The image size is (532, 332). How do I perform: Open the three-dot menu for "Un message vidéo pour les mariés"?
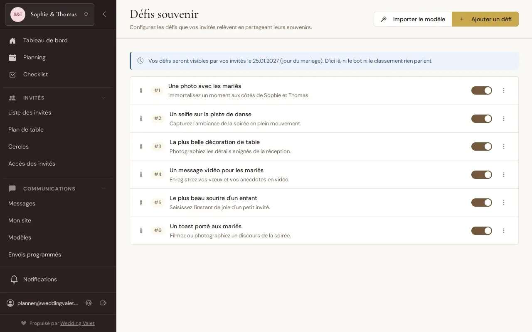(x=504, y=175)
